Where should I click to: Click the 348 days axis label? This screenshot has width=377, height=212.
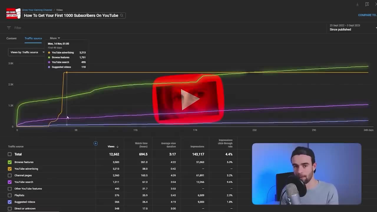[368, 130]
